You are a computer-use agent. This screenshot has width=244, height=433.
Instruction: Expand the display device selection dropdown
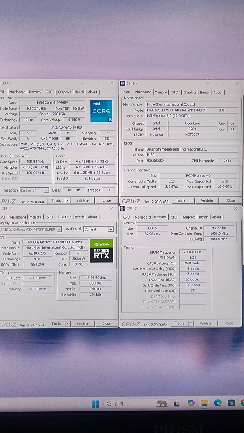coord(59,229)
